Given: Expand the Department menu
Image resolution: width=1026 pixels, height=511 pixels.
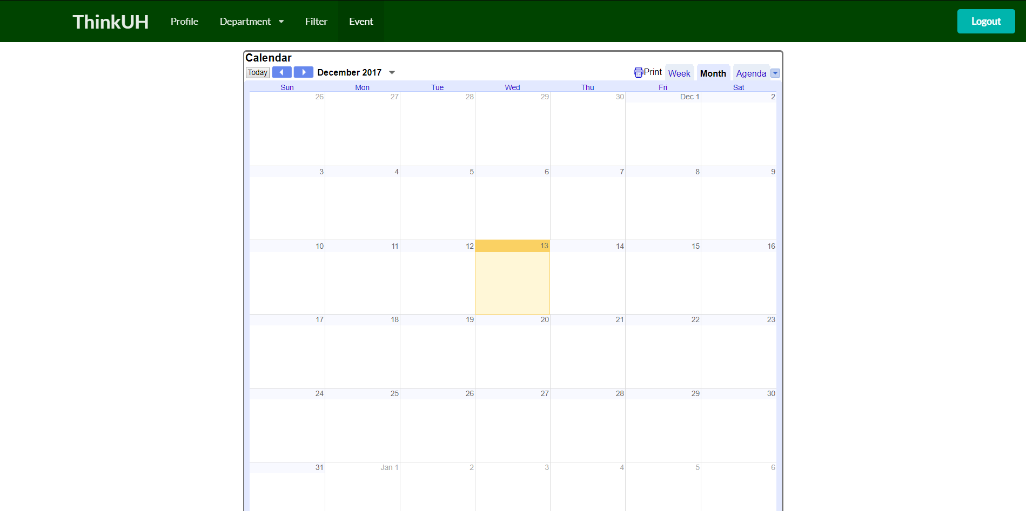Looking at the screenshot, I should [251, 22].
